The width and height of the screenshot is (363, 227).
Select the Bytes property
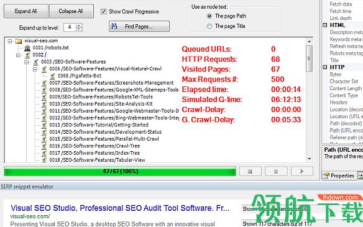point(336,75)
